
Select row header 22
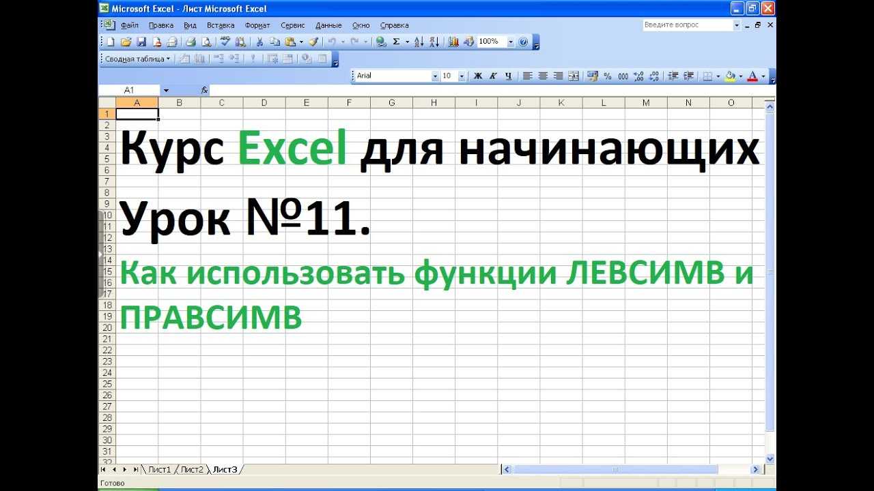pyautogui.click(x=107, y=351)
